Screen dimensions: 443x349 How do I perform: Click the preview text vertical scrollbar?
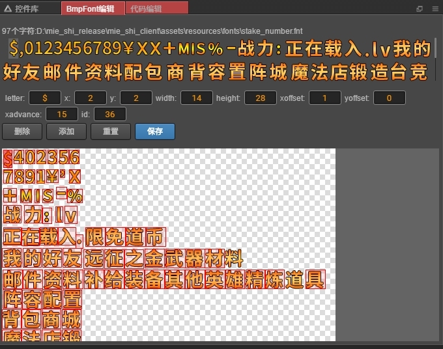pos(436,49)
